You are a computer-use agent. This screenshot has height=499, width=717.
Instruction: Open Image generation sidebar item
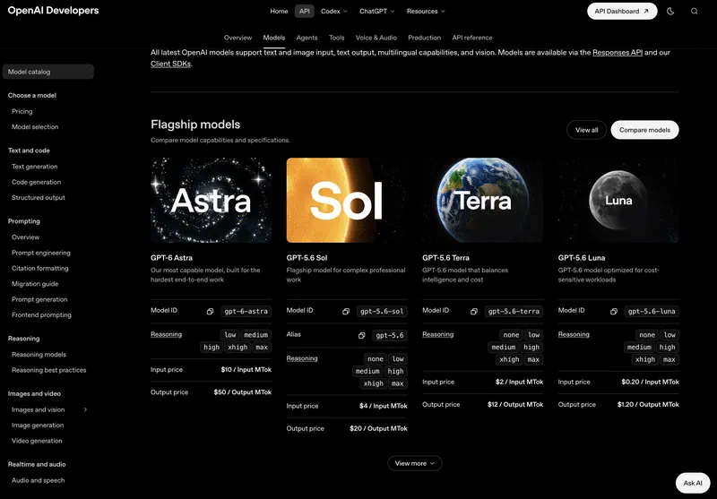pos(38,425)
